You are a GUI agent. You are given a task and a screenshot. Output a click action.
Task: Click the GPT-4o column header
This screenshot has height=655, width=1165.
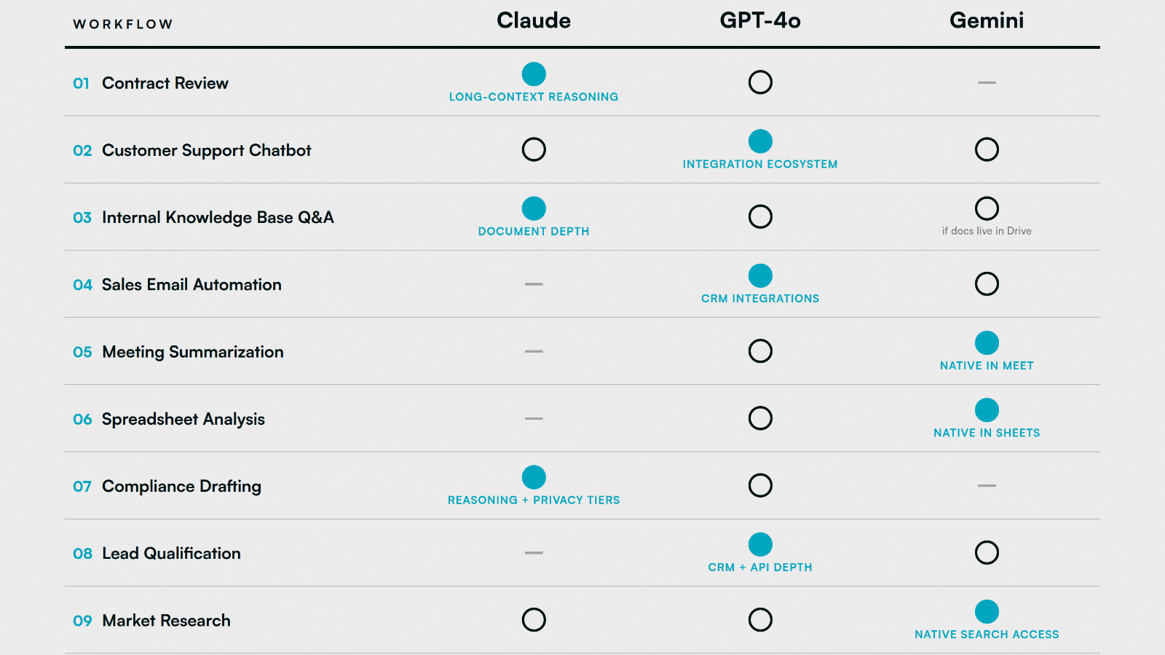pyautogui.click(x=760, y=20)
